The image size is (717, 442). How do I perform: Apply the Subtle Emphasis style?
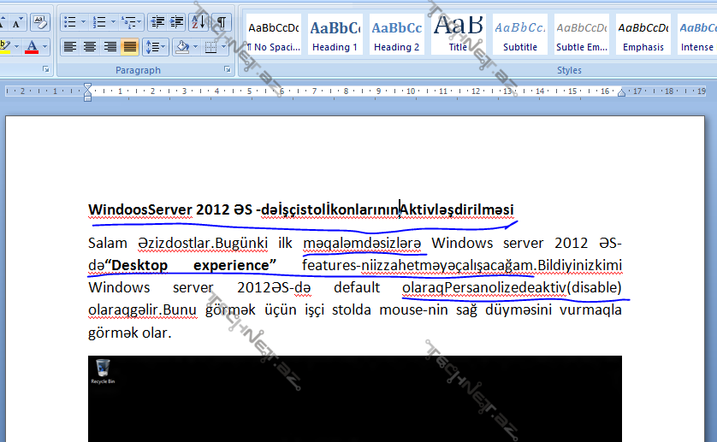[582, 34]
